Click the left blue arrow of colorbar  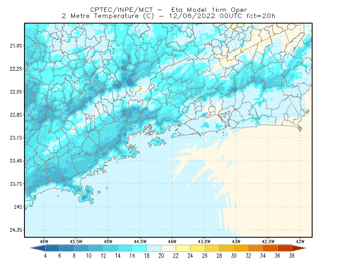38,248
